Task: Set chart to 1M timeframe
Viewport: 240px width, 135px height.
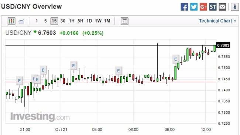Action: coord(107,21)
